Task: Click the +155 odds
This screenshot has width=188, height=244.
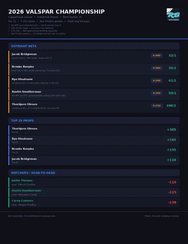Action: coord(171,150)
